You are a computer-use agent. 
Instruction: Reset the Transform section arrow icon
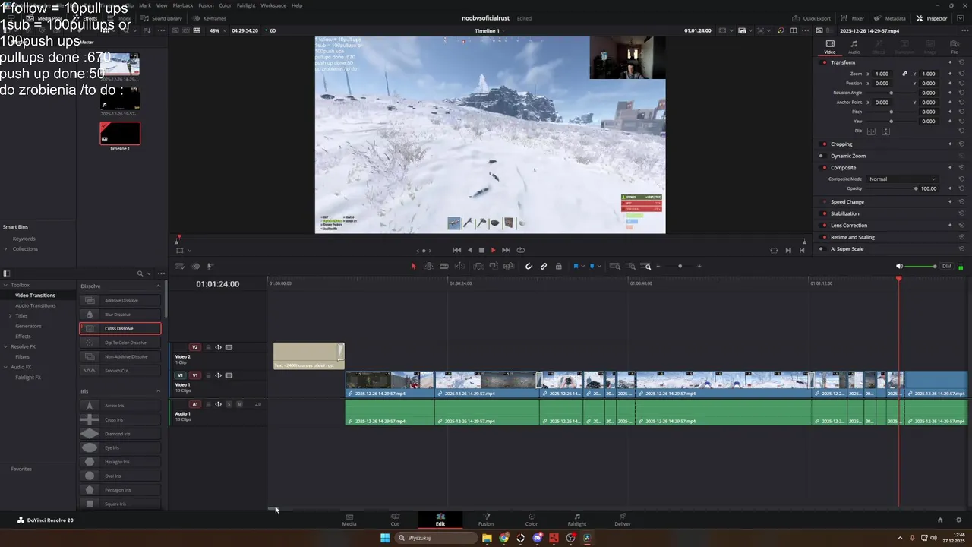tap(961, 62)
